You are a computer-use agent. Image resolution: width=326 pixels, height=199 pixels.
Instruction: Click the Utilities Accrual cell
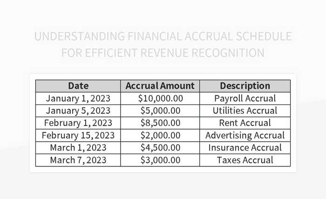point(245,110)
